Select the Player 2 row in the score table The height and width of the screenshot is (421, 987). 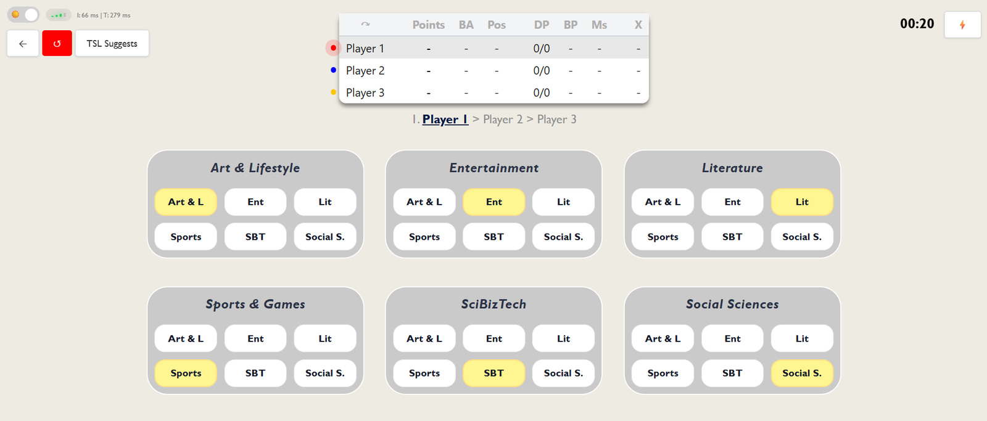(494, 70)
